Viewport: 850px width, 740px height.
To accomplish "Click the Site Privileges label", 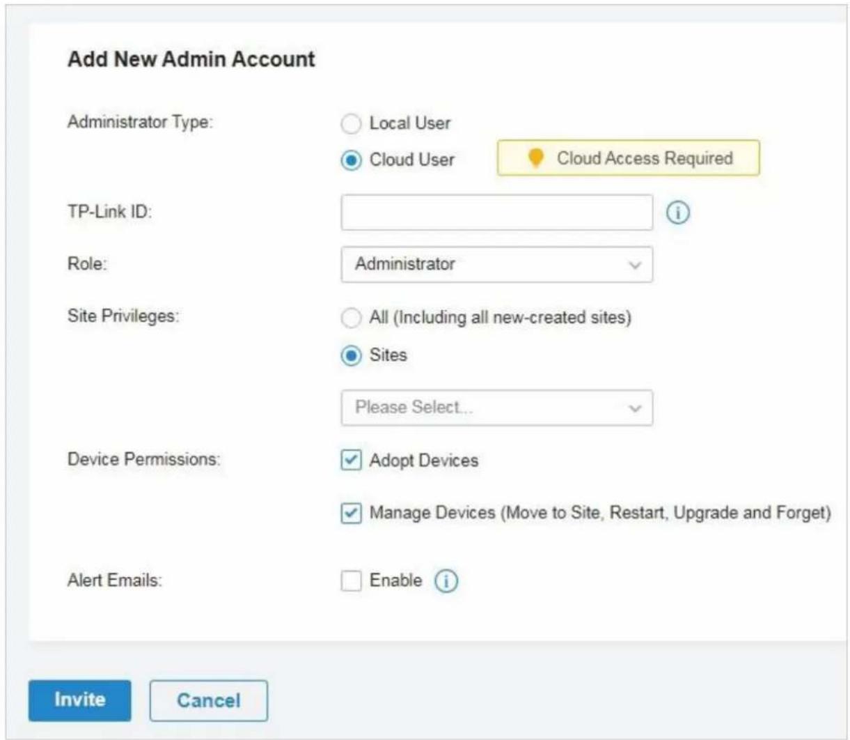I will [x=123, y=316].
